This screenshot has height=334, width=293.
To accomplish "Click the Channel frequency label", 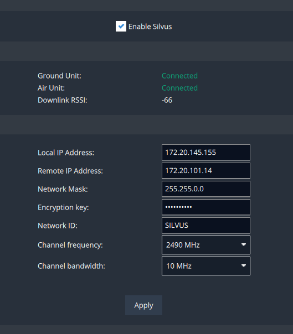I will 70,245.
